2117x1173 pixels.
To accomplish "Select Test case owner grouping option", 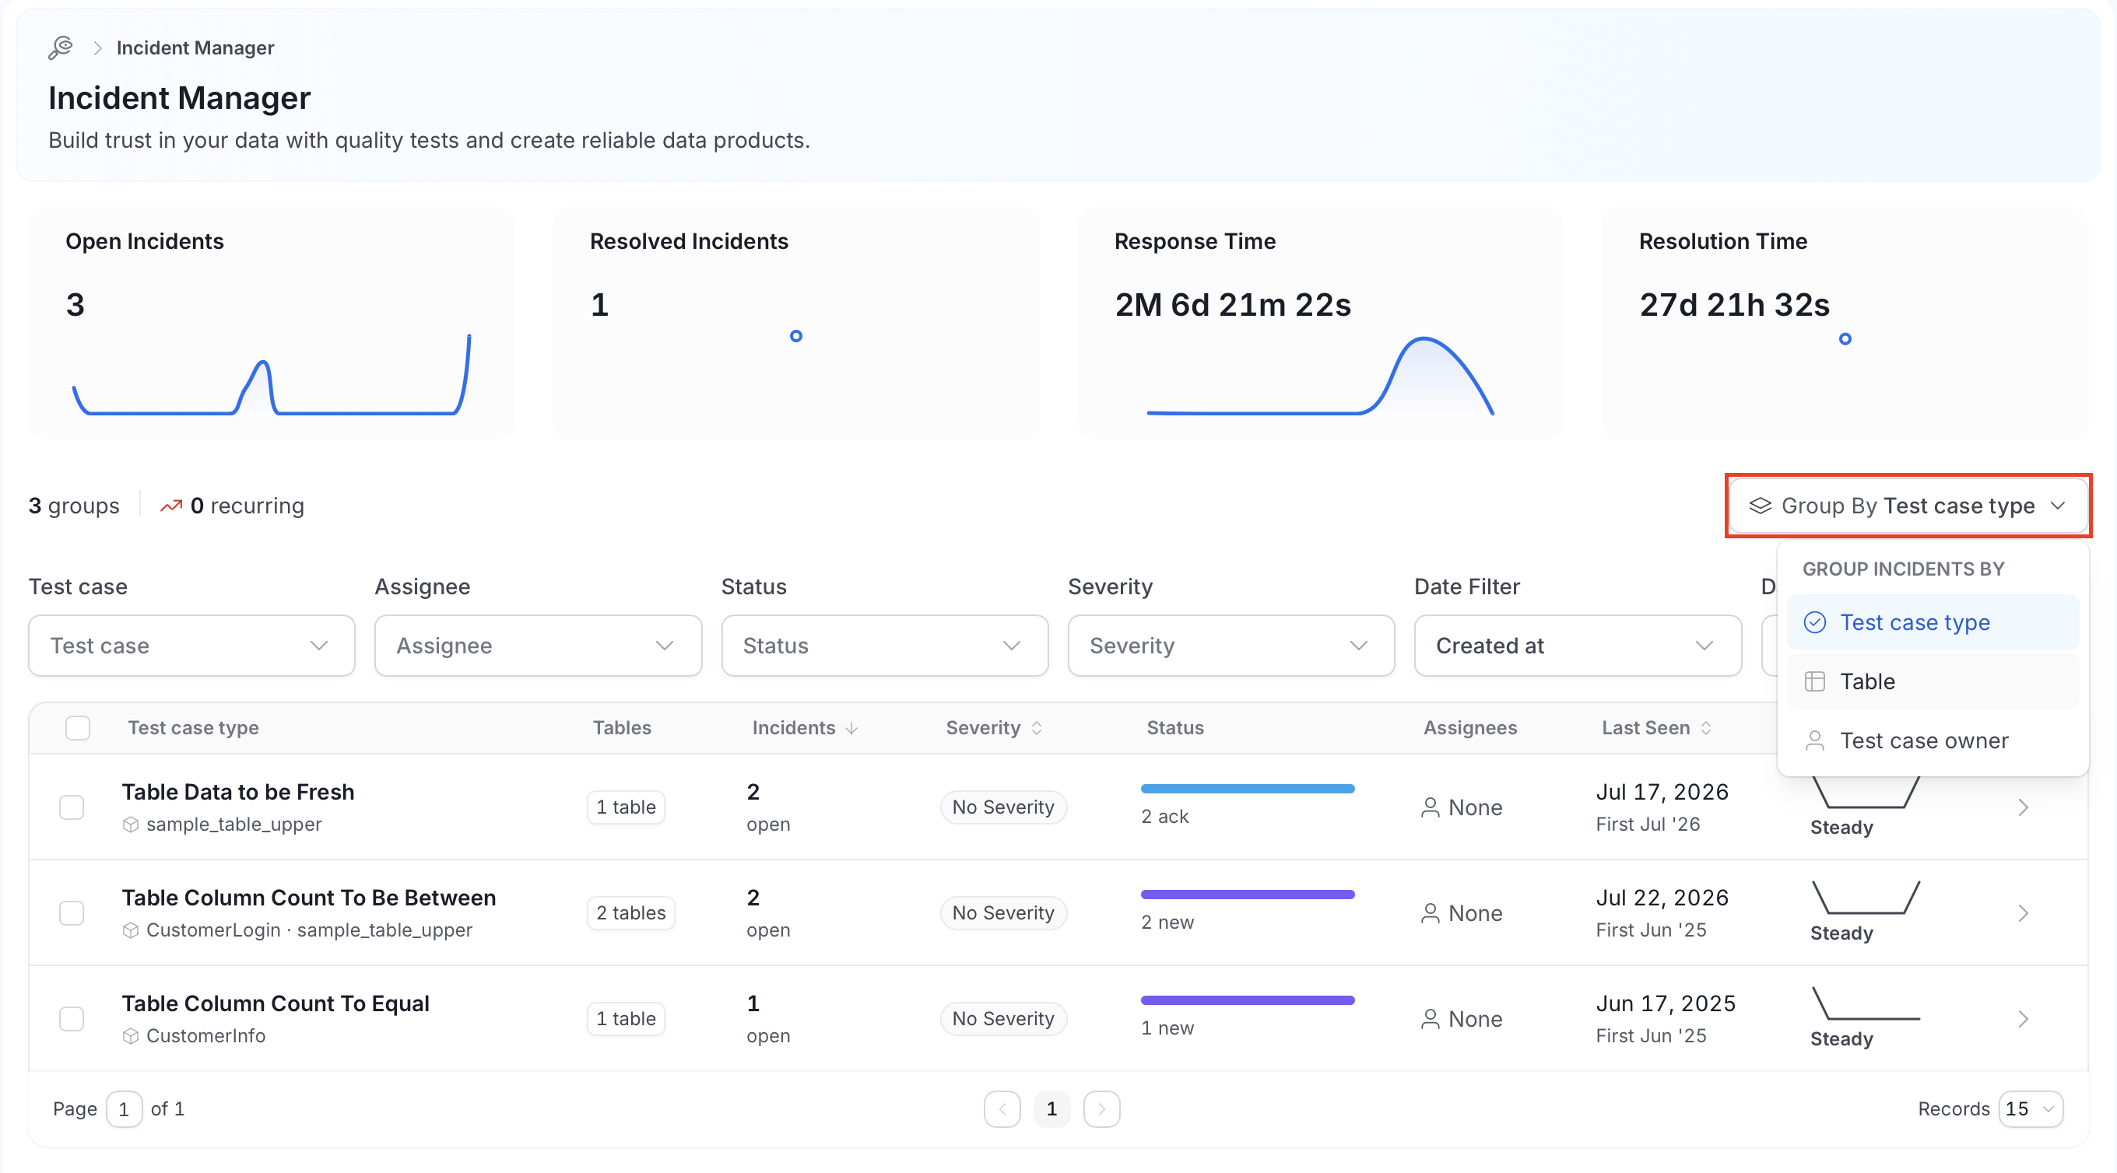I will pyautogui.click(x=1932, y=740).
